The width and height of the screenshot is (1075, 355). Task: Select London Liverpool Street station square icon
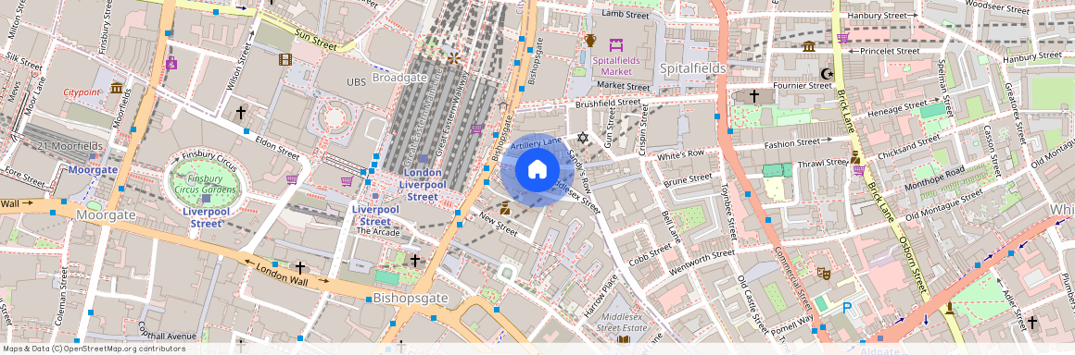coord(423,159)
